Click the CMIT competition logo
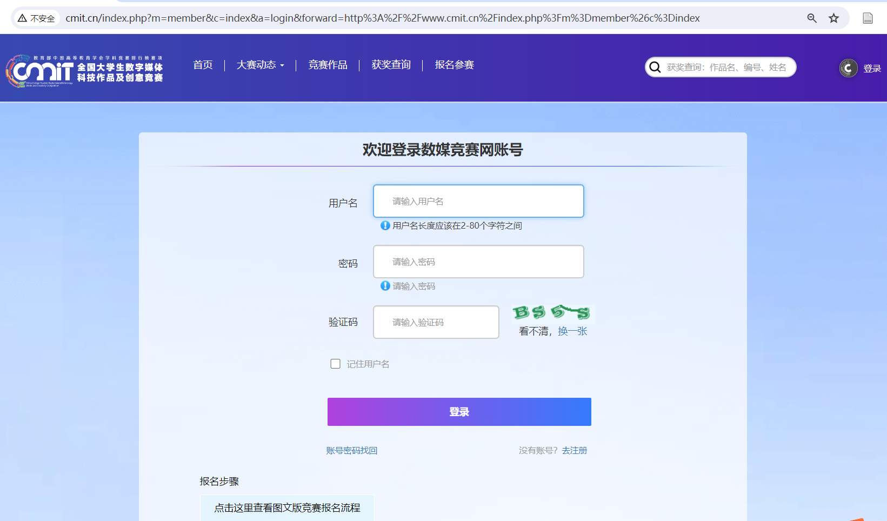887x521 pixels. tap(84, 71)
